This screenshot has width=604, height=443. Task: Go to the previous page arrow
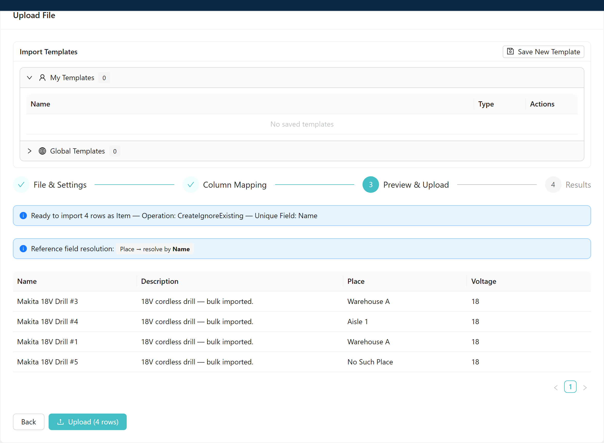pos(556,387)
